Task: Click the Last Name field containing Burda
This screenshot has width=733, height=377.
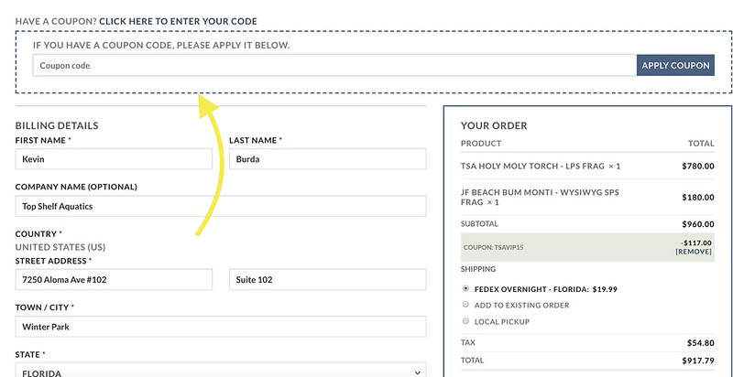Action: point(328,159)
